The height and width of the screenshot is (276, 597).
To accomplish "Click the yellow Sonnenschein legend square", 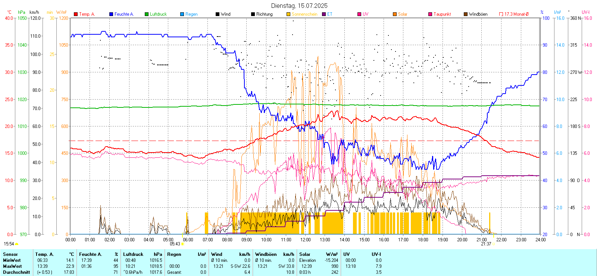I will (288, 14).
